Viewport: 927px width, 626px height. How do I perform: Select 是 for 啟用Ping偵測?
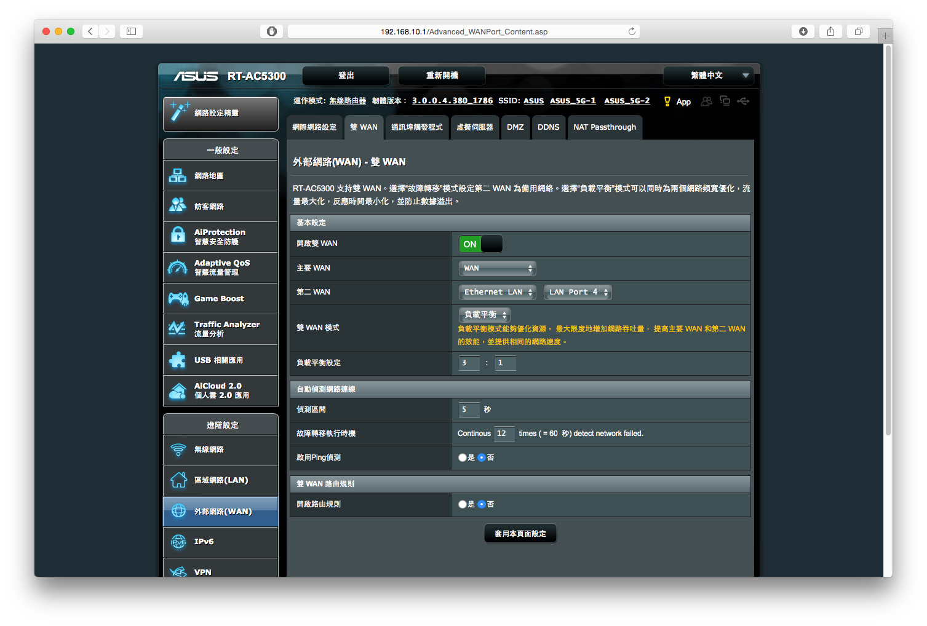click(463, 458)
